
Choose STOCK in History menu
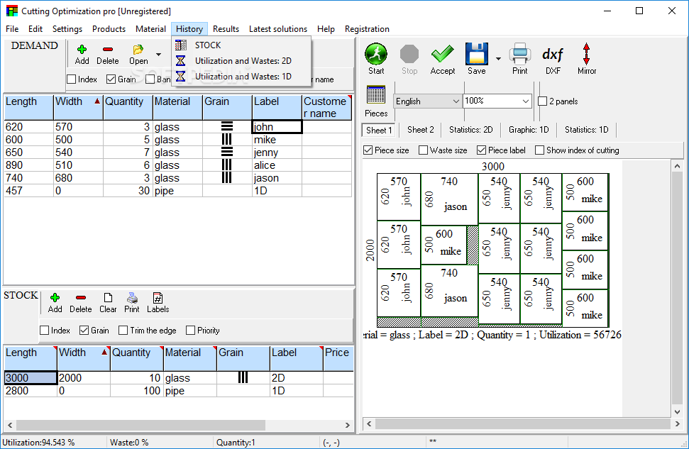pos(208,45)
